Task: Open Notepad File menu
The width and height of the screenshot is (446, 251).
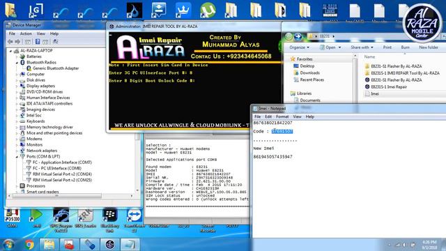Action: (x=257, y=116)
